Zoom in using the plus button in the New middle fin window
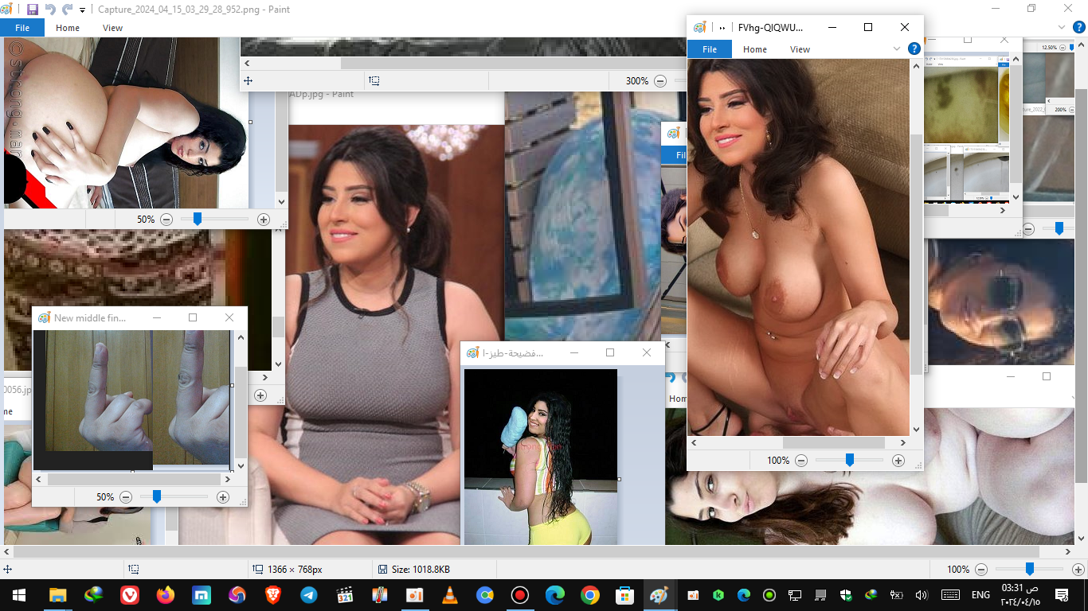This screenshot has width=1088, height=611. pyautogui.click(x=223, y=497)
